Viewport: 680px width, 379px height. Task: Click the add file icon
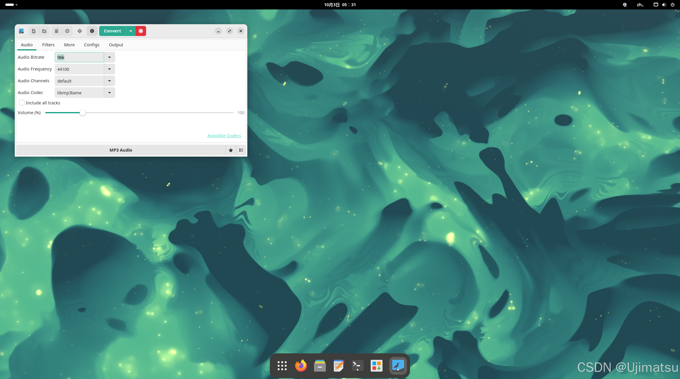tap(33, 31)
